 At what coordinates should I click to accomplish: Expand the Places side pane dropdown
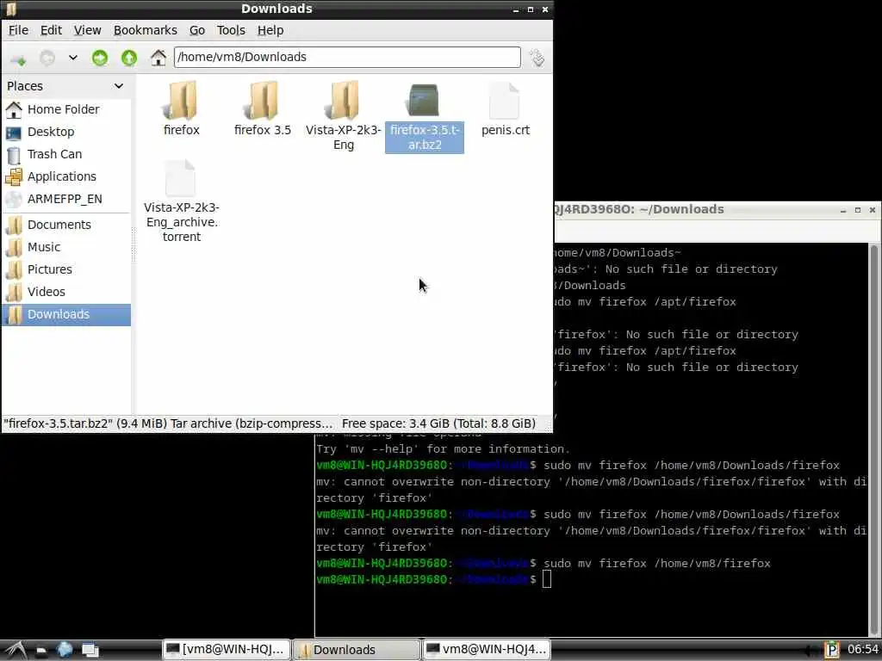(118, 86)
